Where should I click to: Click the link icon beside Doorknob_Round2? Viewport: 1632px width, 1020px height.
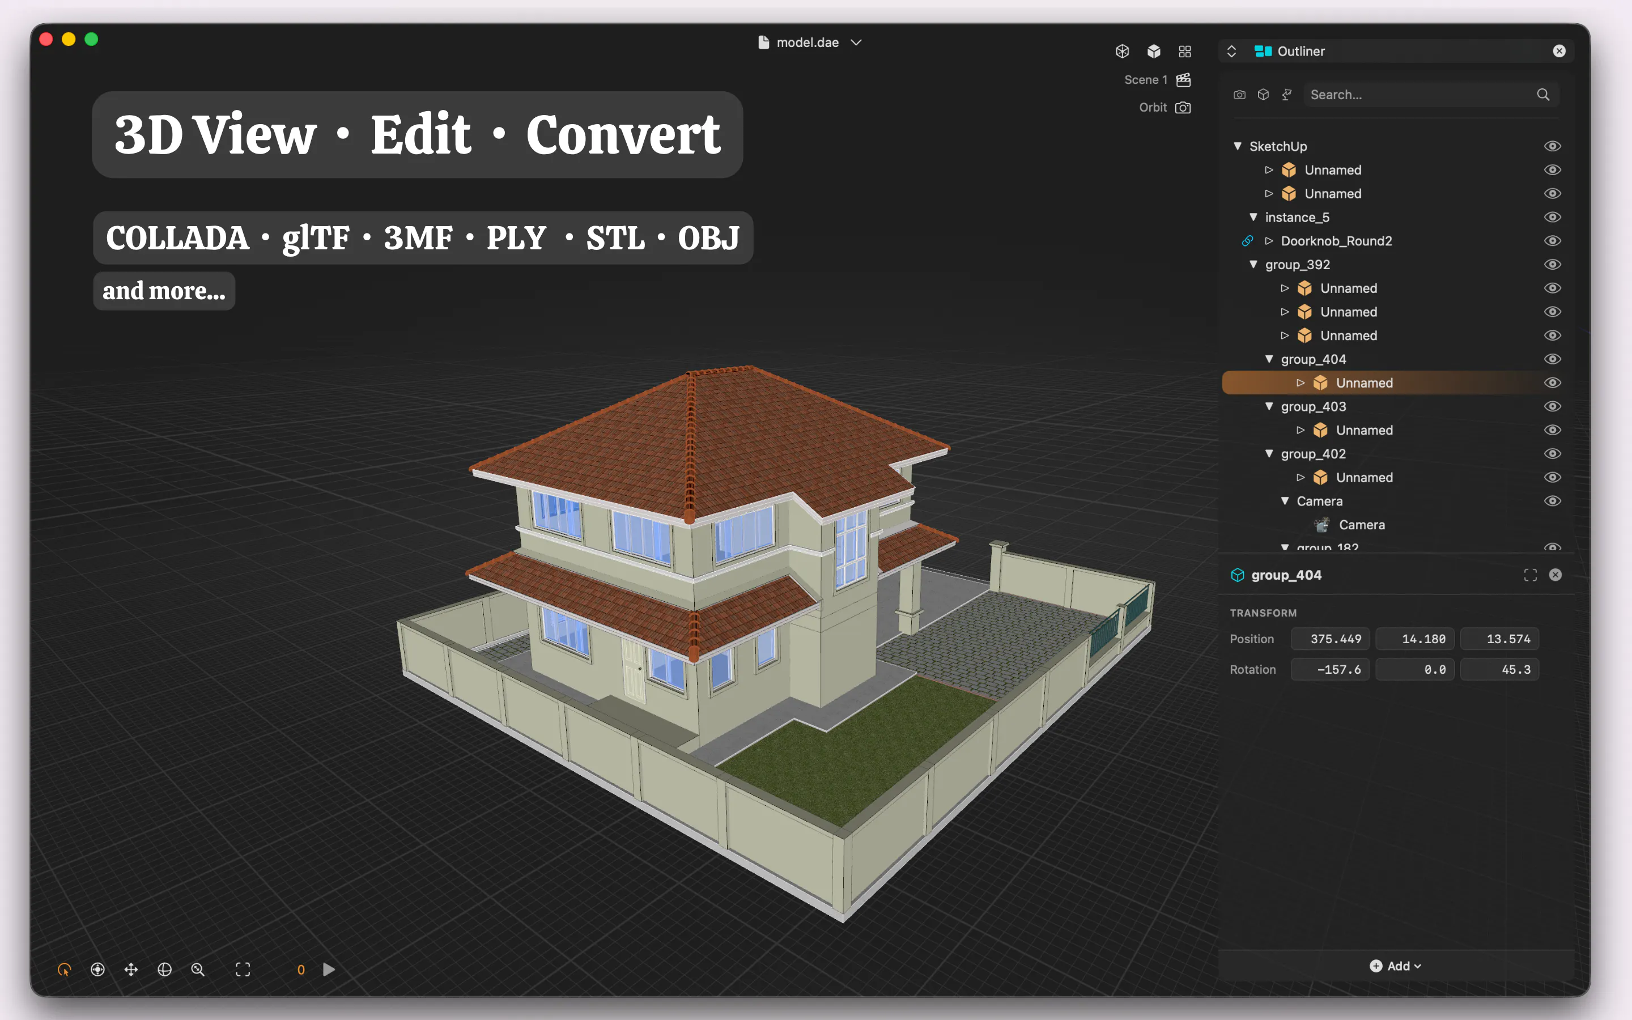1248,241
